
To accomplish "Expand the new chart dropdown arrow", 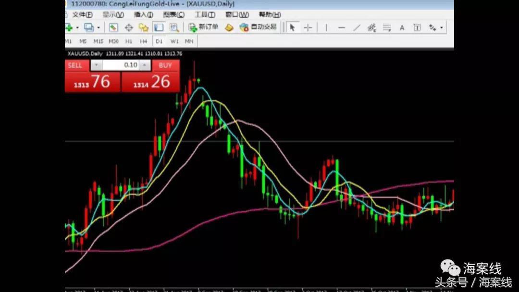I will point(77,27).
